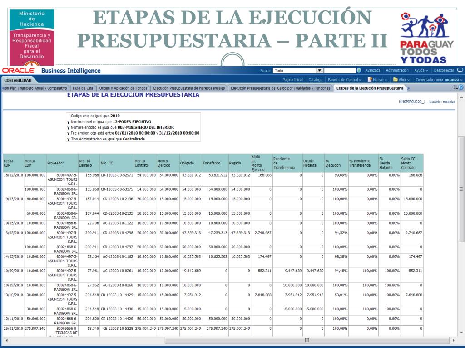Click the Obligado column header

point(190,163)
